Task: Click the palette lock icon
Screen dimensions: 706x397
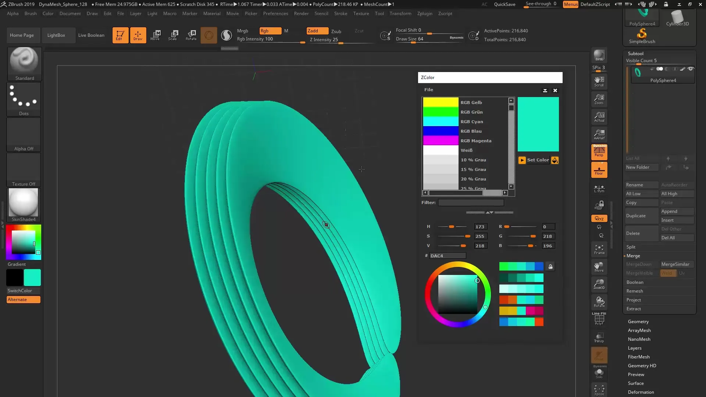Action: coord(550,267)
